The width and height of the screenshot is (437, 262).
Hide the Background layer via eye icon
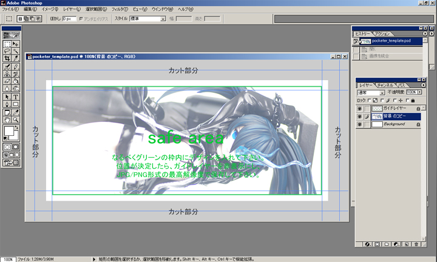(x=359, y=124)
